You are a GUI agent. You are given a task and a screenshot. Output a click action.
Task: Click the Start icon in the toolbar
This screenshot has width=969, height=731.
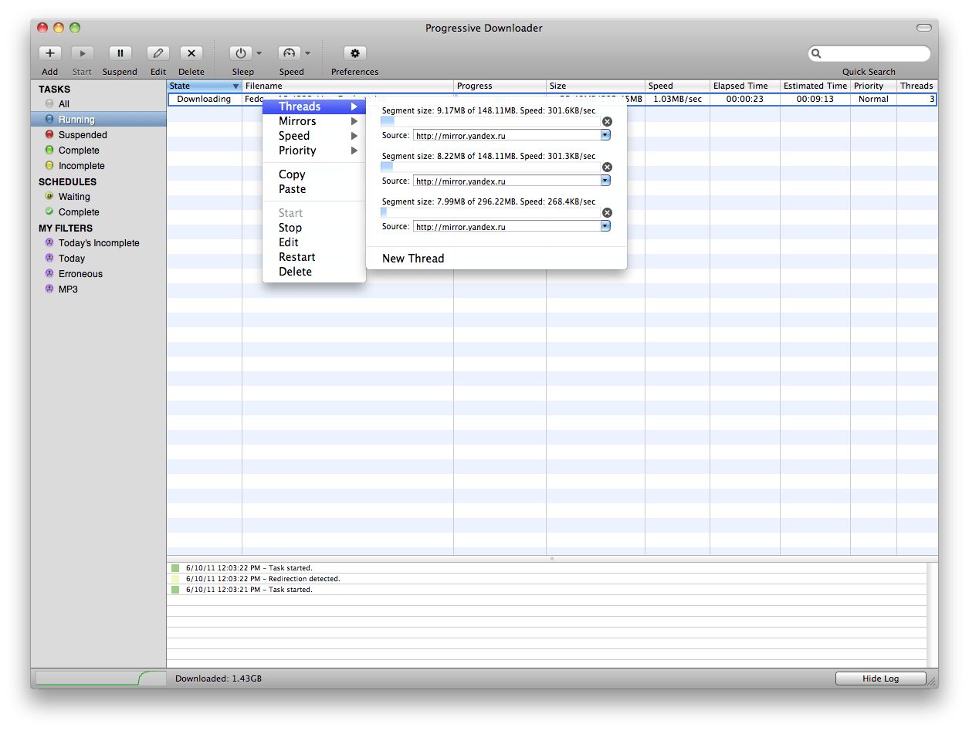coord(82,53)
